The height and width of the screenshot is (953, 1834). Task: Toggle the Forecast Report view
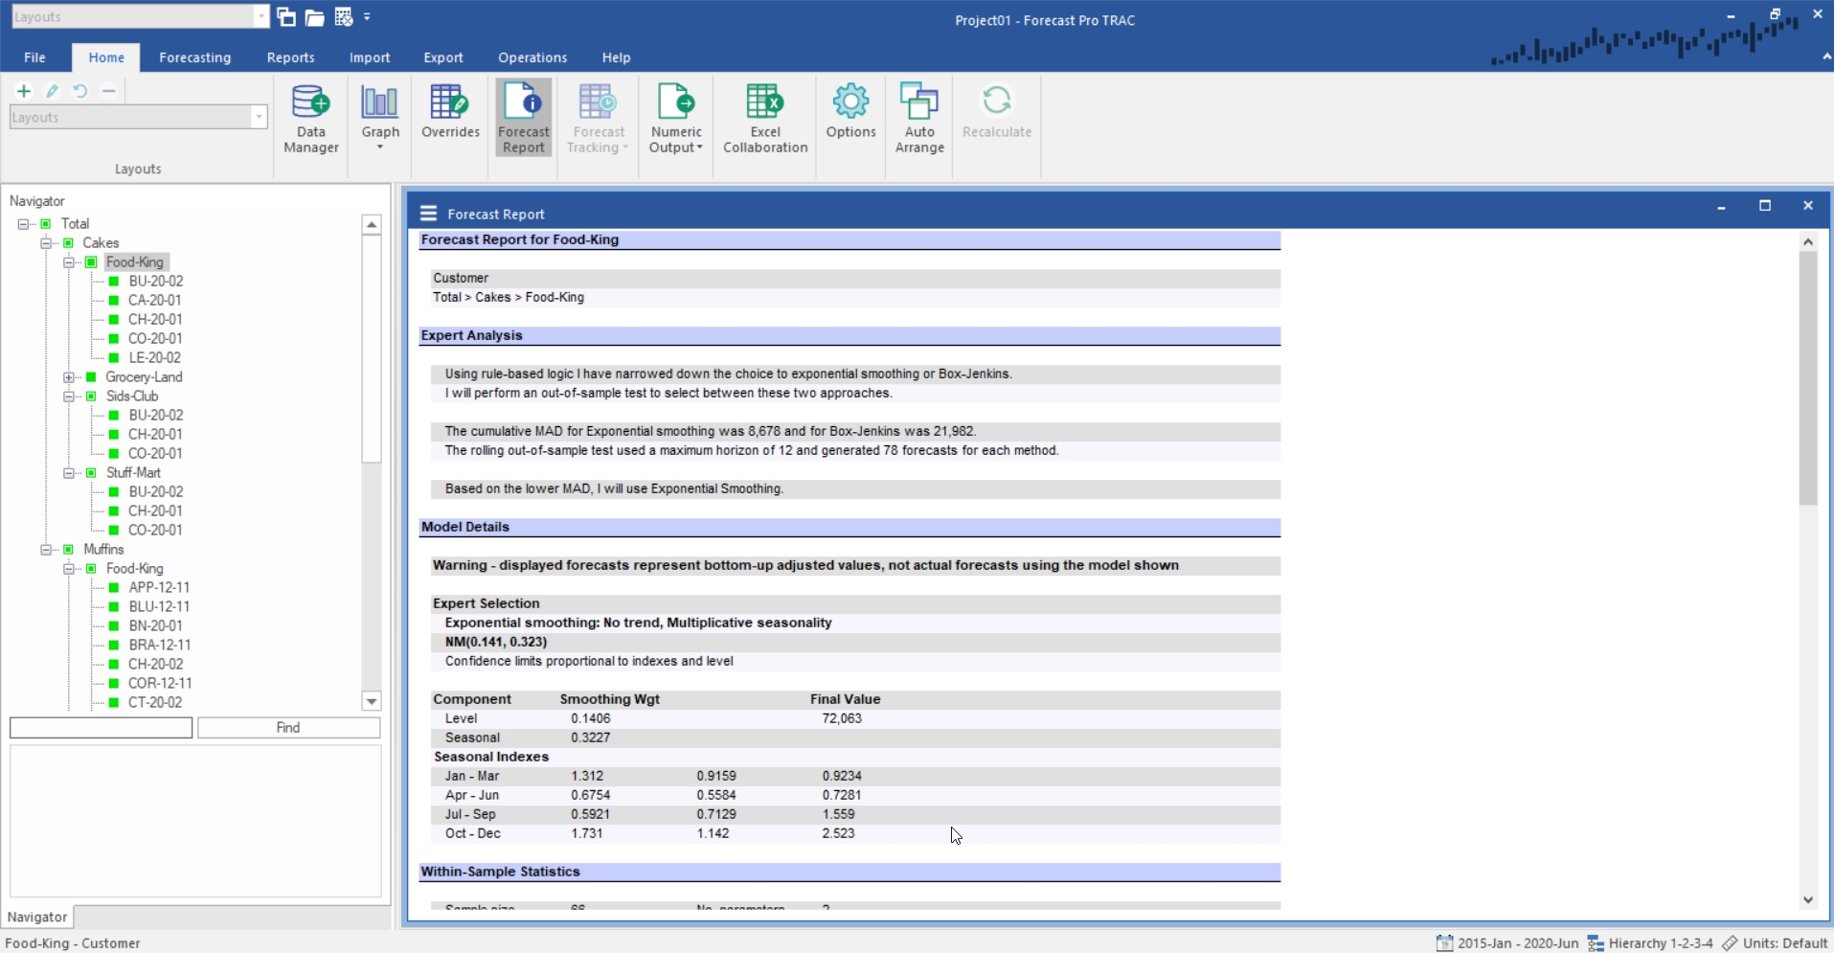pyautogui.click(x=523, y=119)
